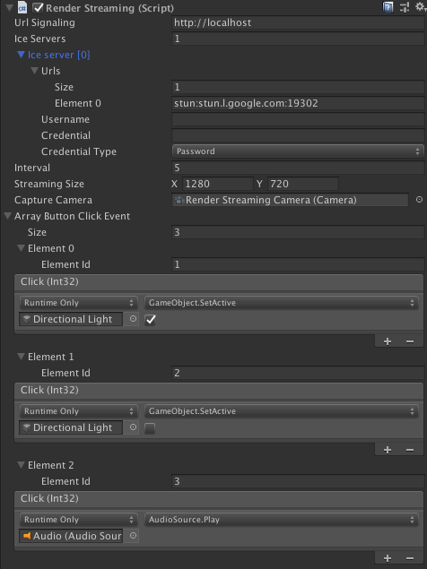The width and height of the screenshot is (427, 569).
Task: Collapse the Element 0 foldout
Action: [21, 248]
